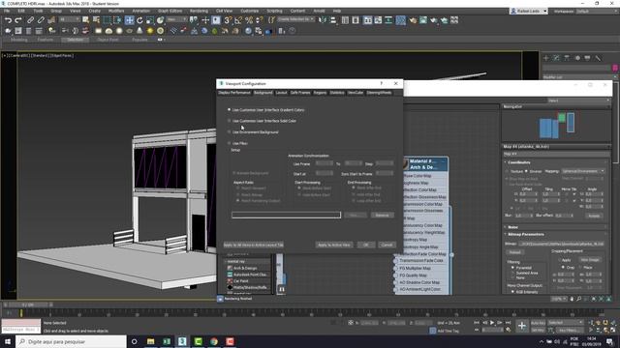Switch to the Safe Frames tab
The width and height of the screenshot is (620, 348).
(x=300, y=93)
